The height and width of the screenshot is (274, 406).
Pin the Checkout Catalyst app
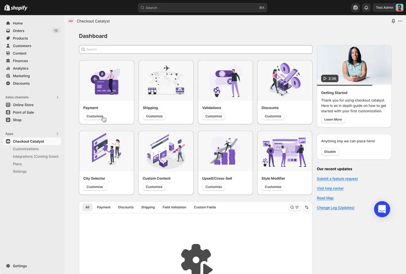pos(393,21)
